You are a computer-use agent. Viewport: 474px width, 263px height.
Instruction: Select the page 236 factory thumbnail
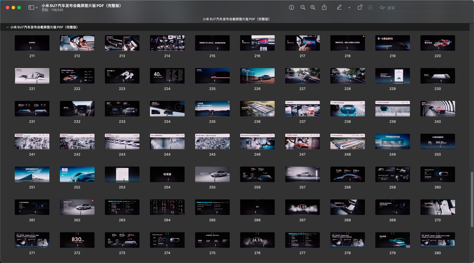pyautogui.click(x=258, y=109)
